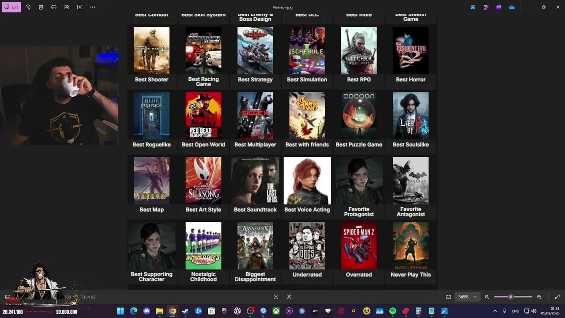Click the fit-to-window icon
This screenshot has width=565, height=318.
click(448, 297)
